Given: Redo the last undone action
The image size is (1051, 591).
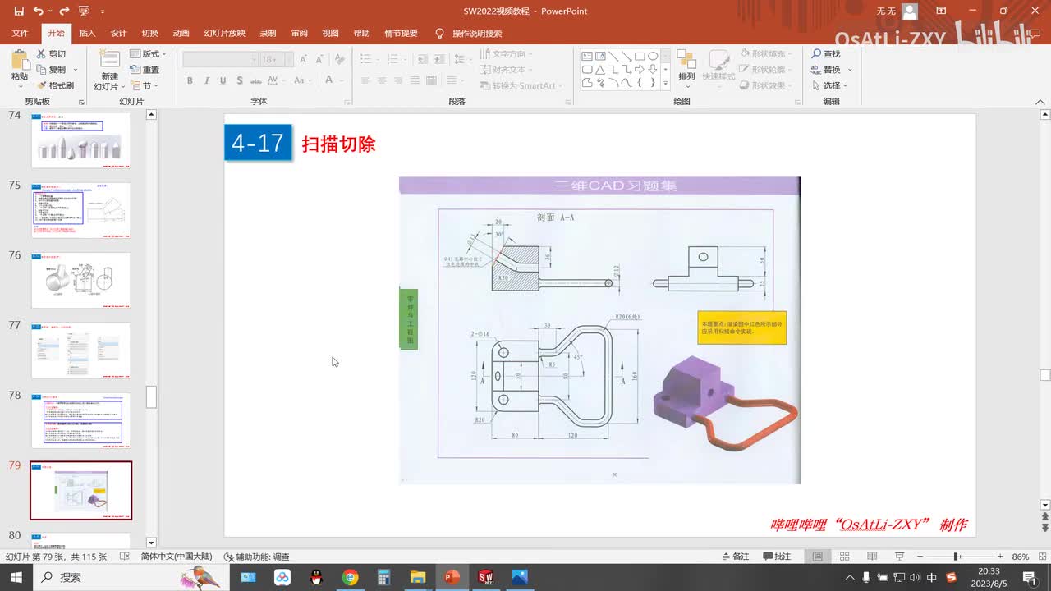Looking at the screenshot, I should (64, 11).
